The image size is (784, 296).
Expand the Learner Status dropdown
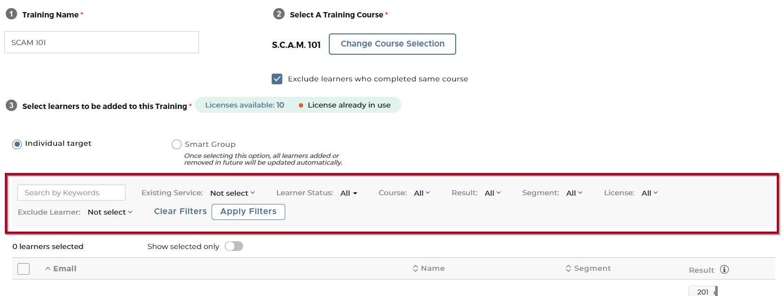[x=349, y=193]
